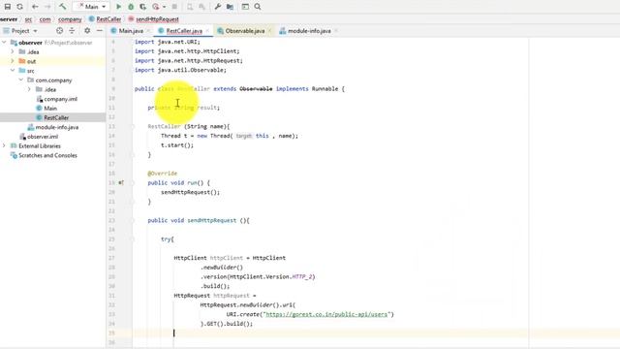Image resolution: width=620 pixels, height=349 pixels.
Task: Build project with the hammer icon
Action: 62,7
